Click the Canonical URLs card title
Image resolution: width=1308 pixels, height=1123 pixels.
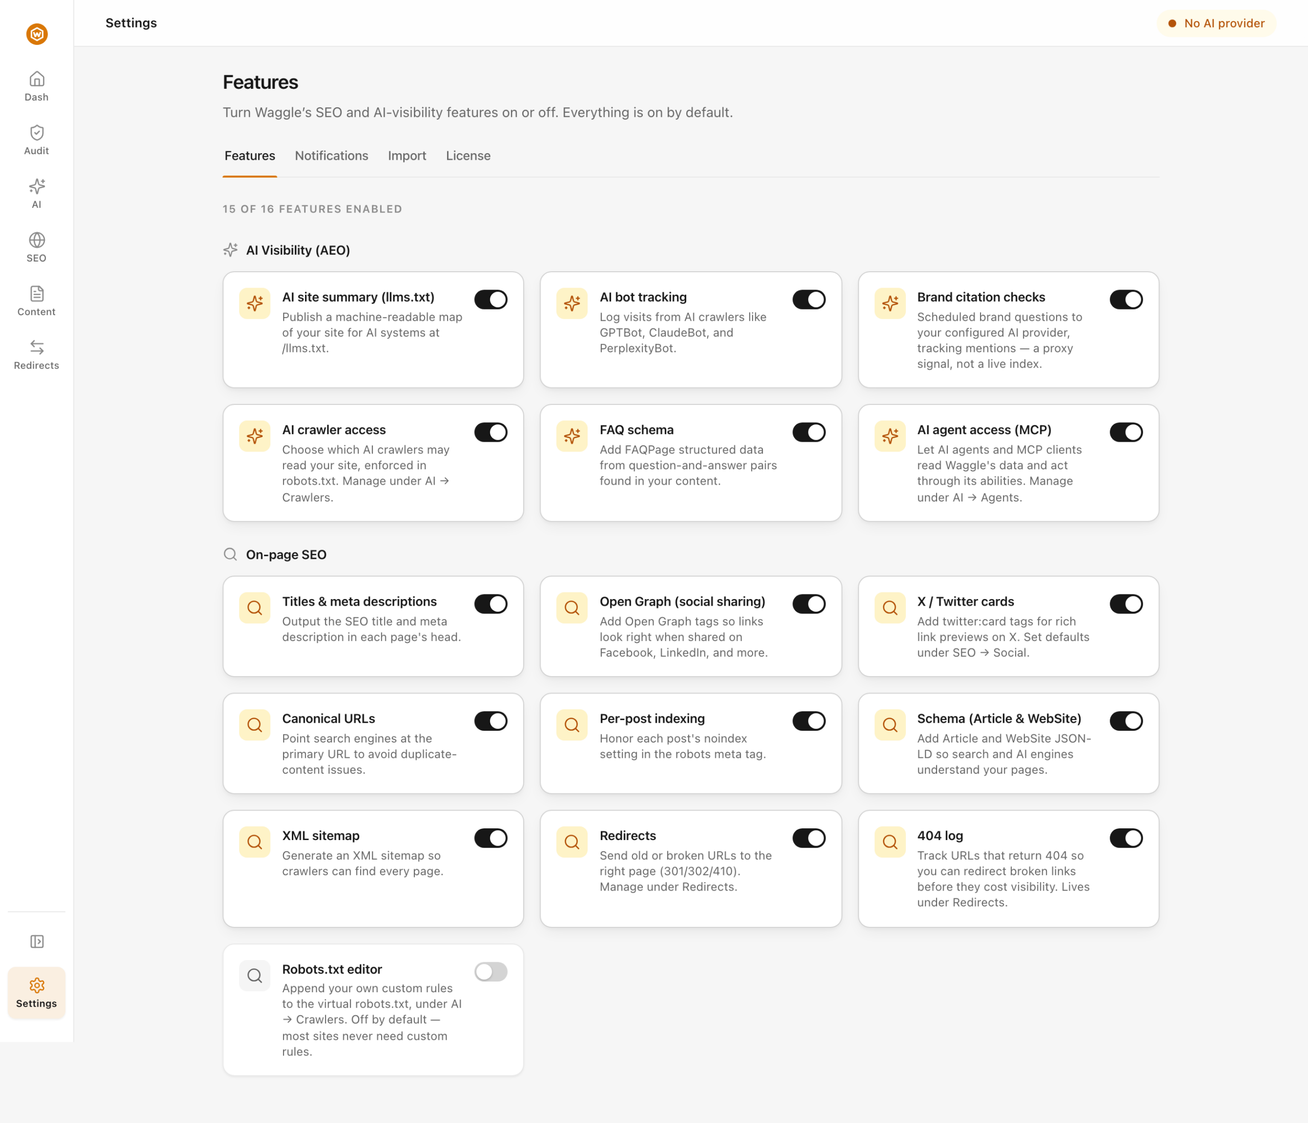(x=328, y=719)
